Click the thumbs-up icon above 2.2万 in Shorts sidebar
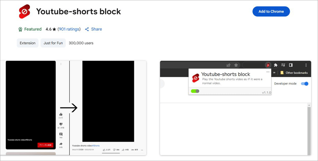The width and height of the screenshot is (318, 161). tap(61, 114)
